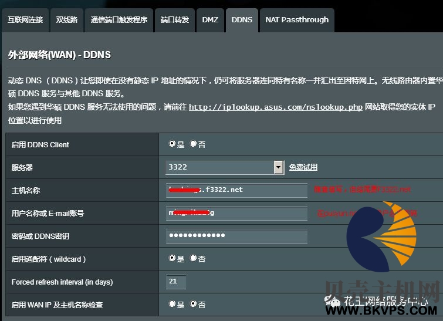Click the 密码或 DDNS密钥 label
Image resolution: width=443 pixels, height=321 pixels.
coord(40,236)
